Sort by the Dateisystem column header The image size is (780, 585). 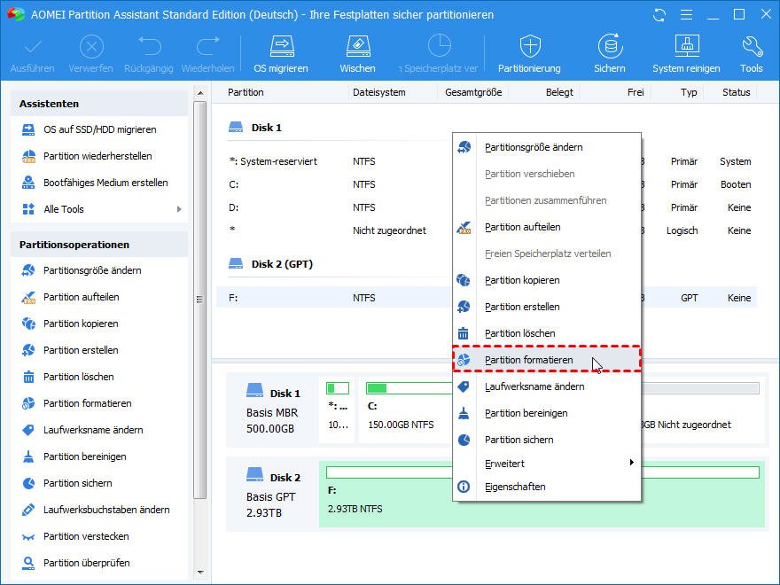(379, 92)
